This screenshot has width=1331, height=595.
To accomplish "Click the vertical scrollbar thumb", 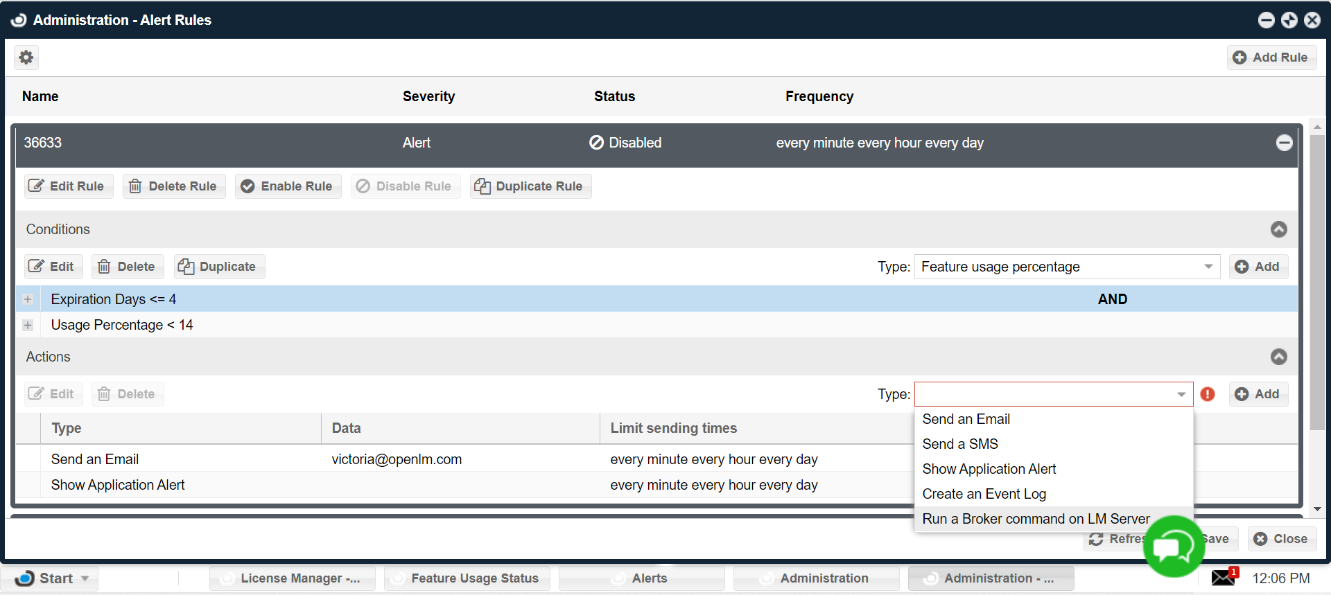I will [1317, 277].
